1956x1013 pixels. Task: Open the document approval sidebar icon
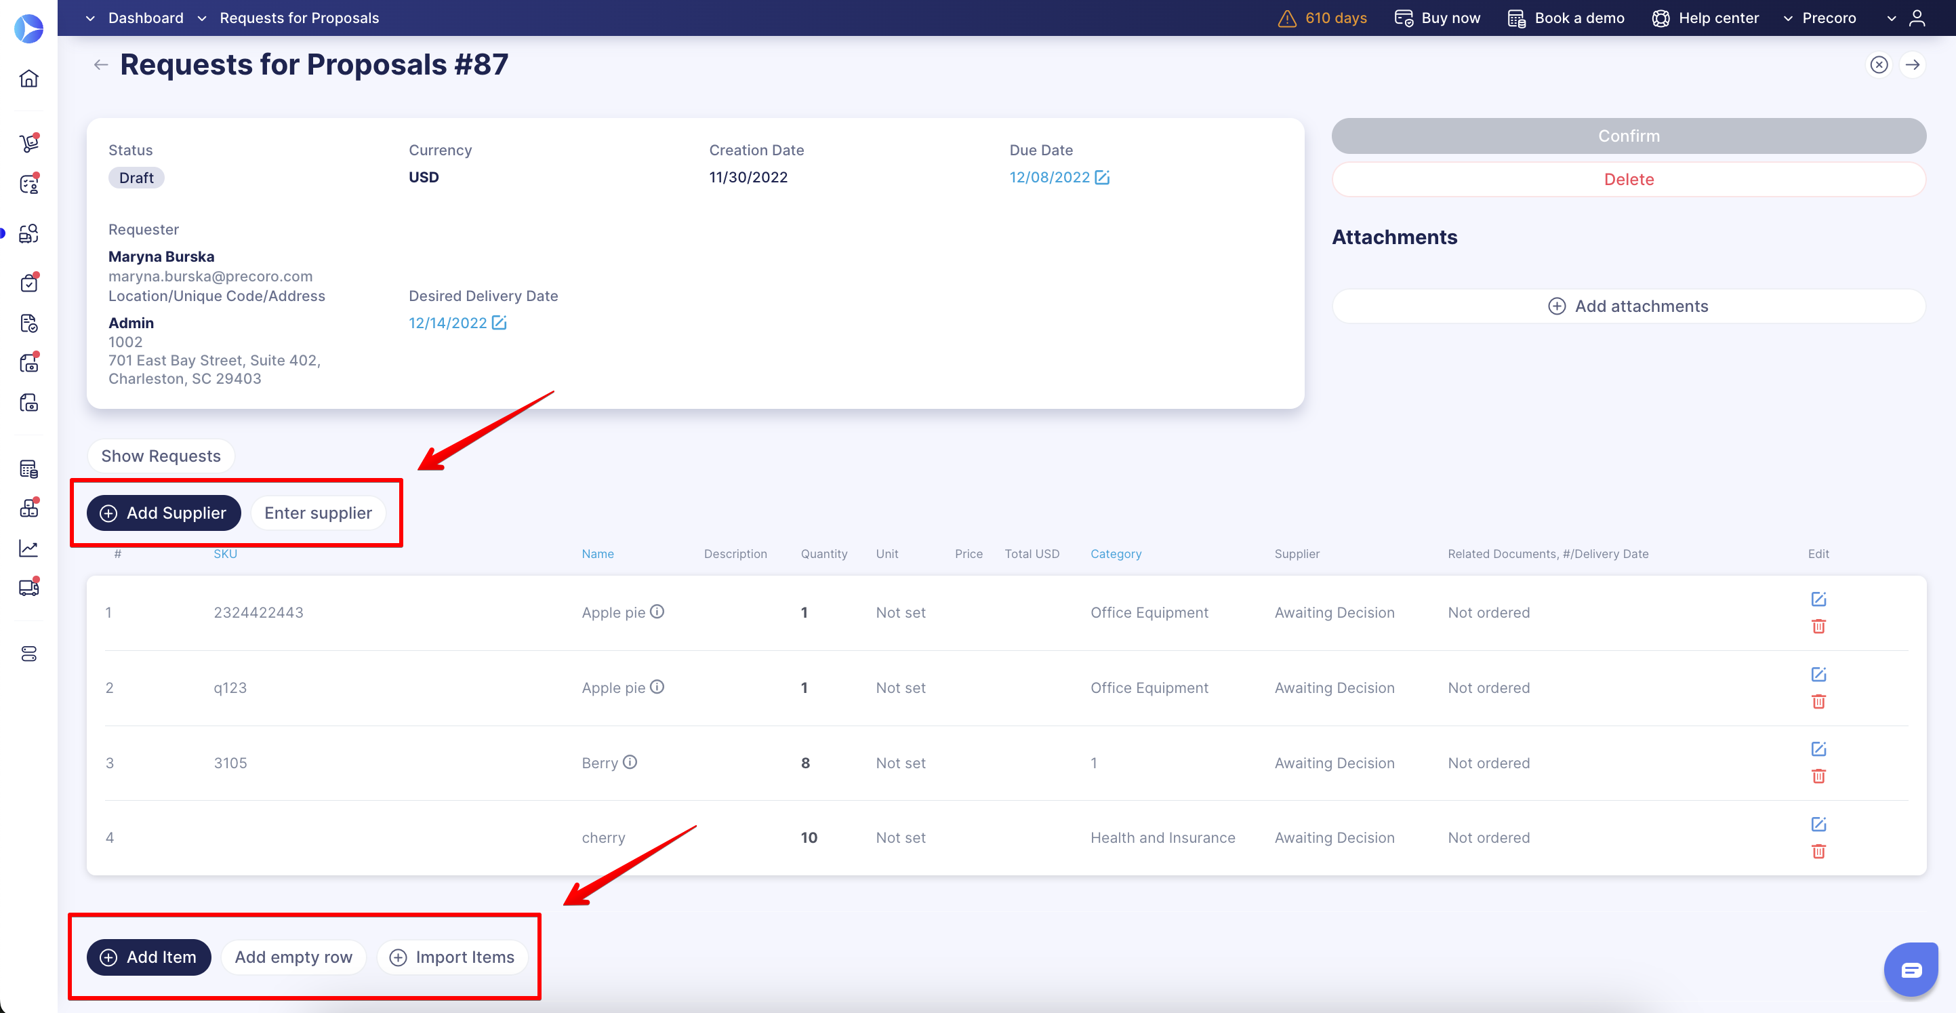point(29,323)
